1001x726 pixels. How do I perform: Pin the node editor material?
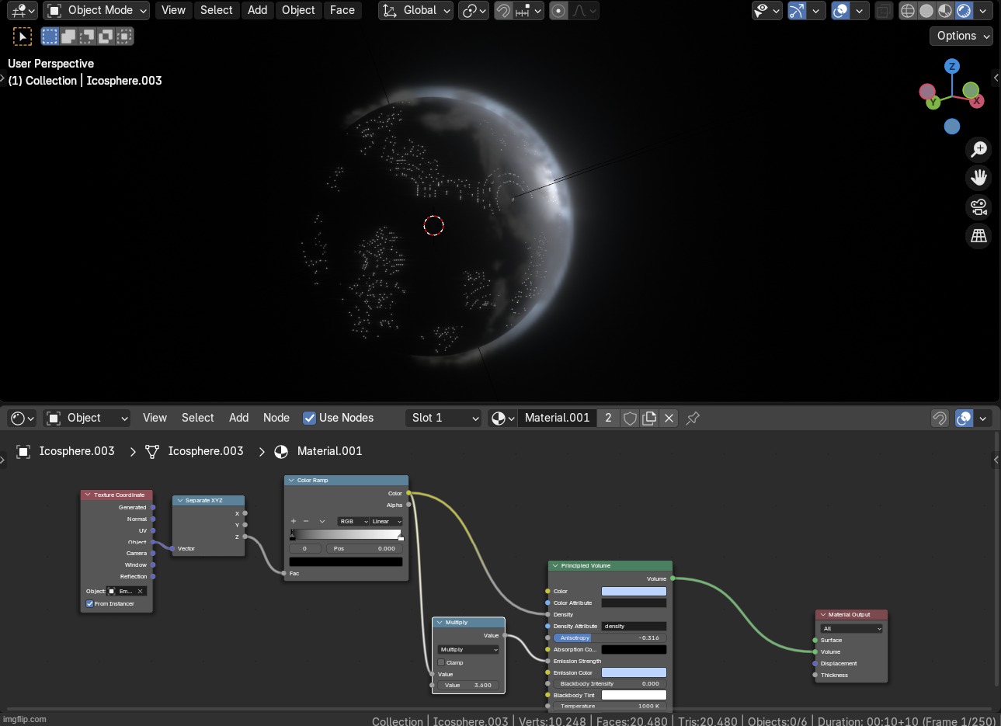693,419
